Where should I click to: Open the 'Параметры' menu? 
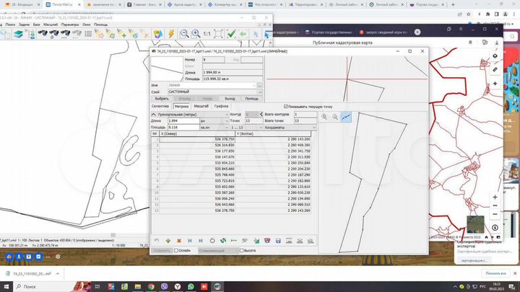[70, 25]
